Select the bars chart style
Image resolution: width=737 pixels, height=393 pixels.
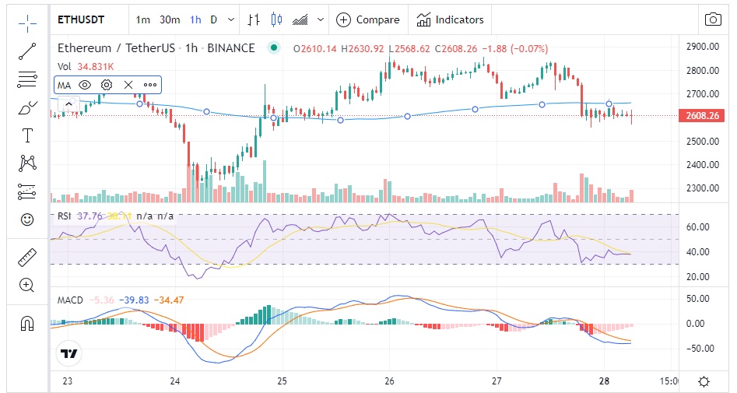254,19
